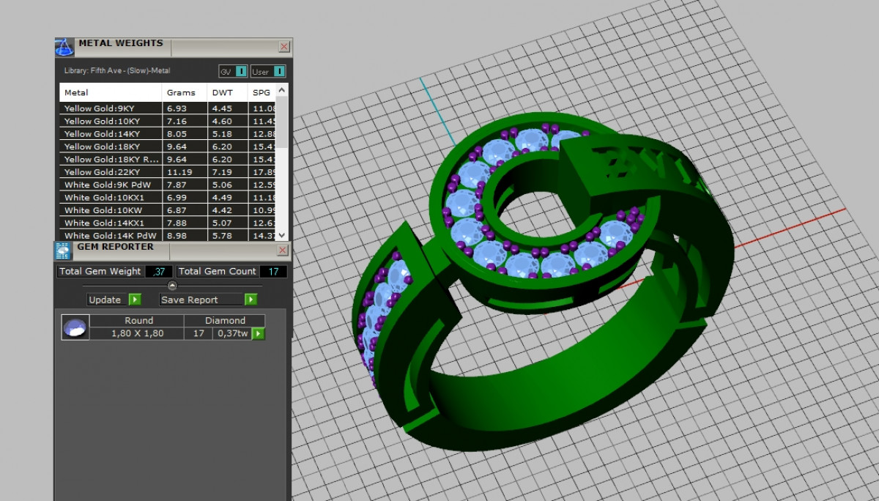Click the green arrow beside Save Report
The image size is (879, 501).
coord(251,300)
